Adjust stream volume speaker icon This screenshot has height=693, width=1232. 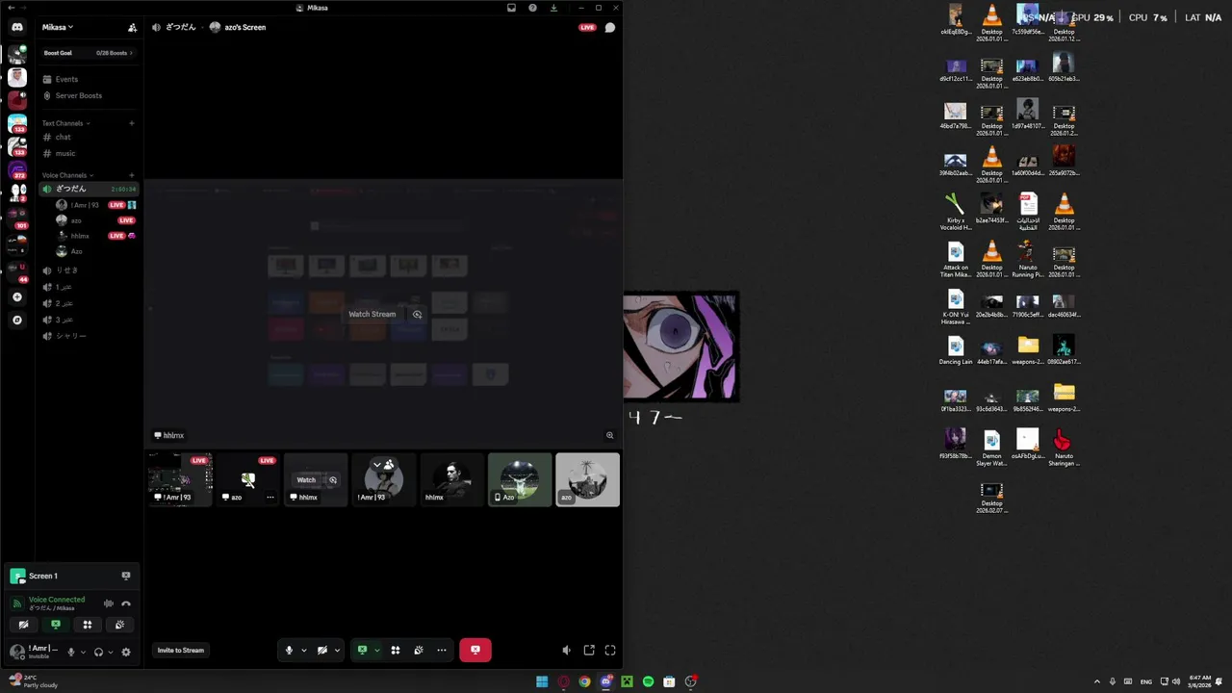coord(566,651)
